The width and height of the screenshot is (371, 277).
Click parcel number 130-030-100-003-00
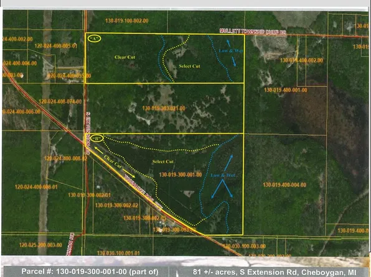tap(244, 247)
